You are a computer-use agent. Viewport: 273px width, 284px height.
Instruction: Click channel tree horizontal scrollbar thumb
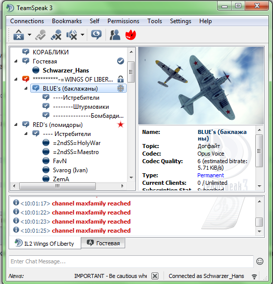coord(58,186)
